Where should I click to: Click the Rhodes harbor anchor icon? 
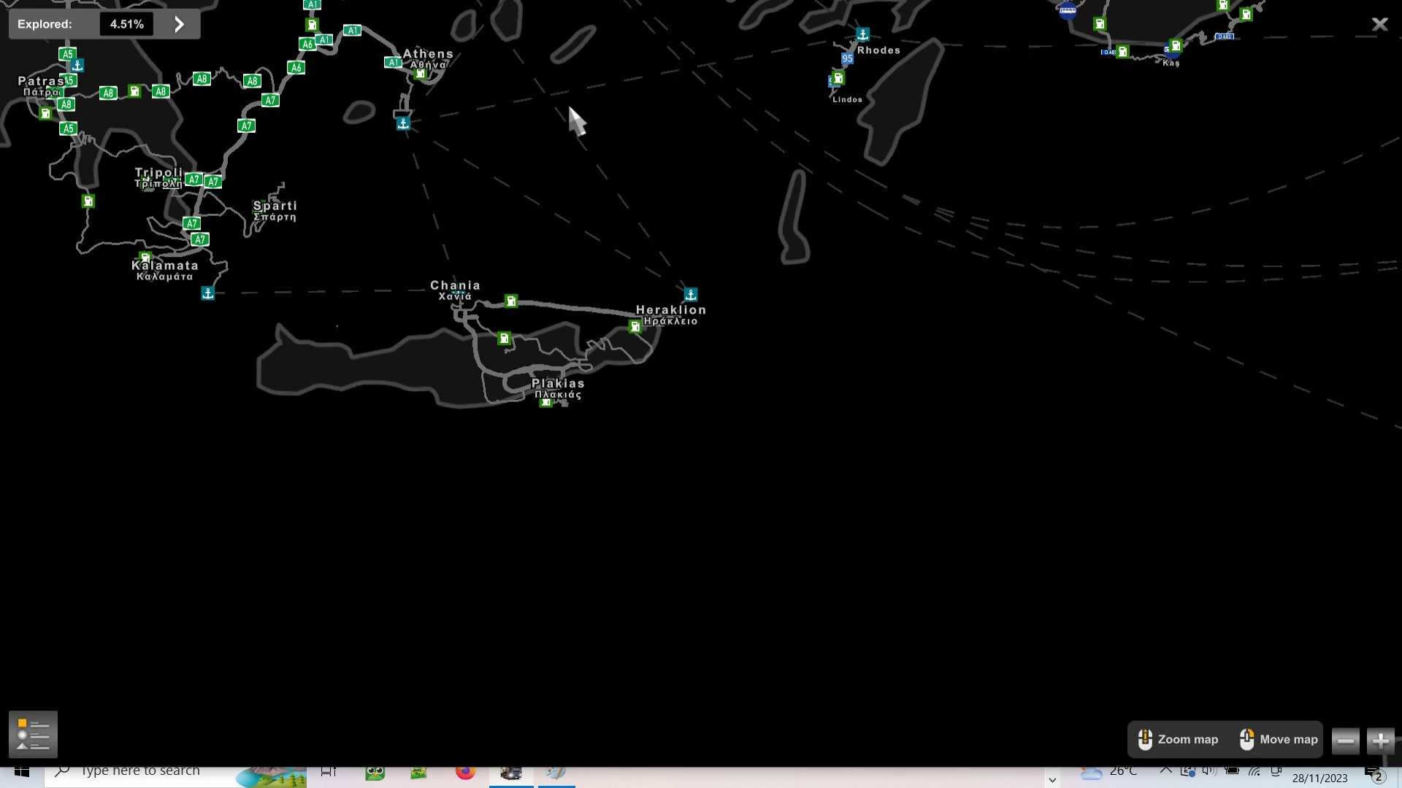tap(862, 34)
